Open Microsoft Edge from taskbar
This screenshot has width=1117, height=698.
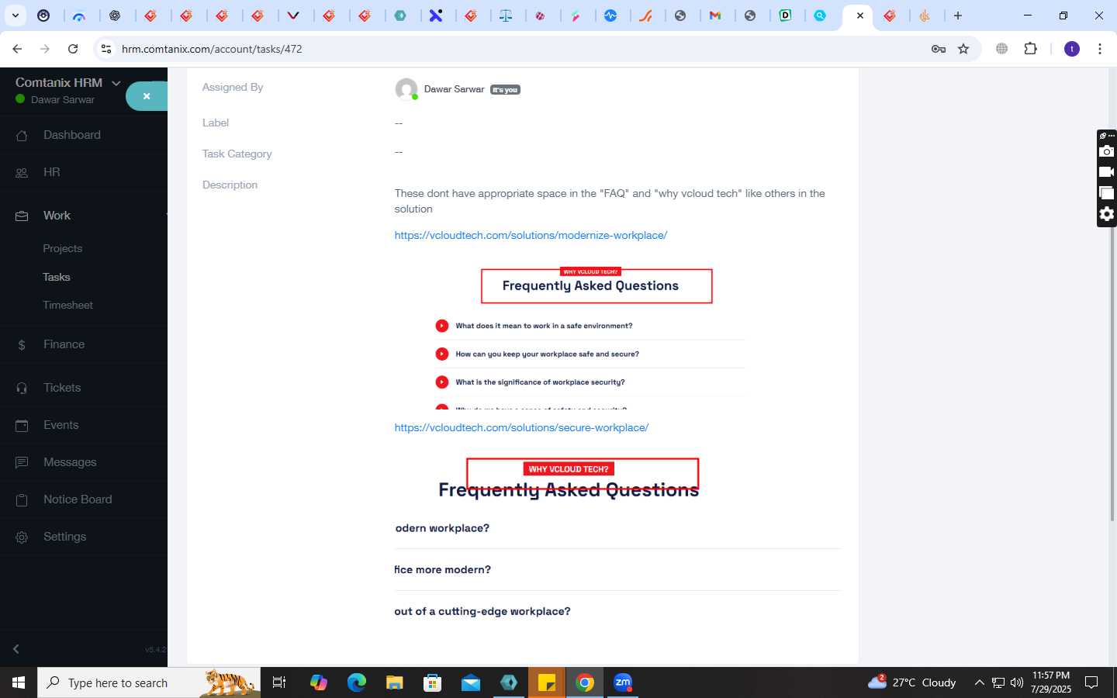pyautogui.click(x=357, y=682)
